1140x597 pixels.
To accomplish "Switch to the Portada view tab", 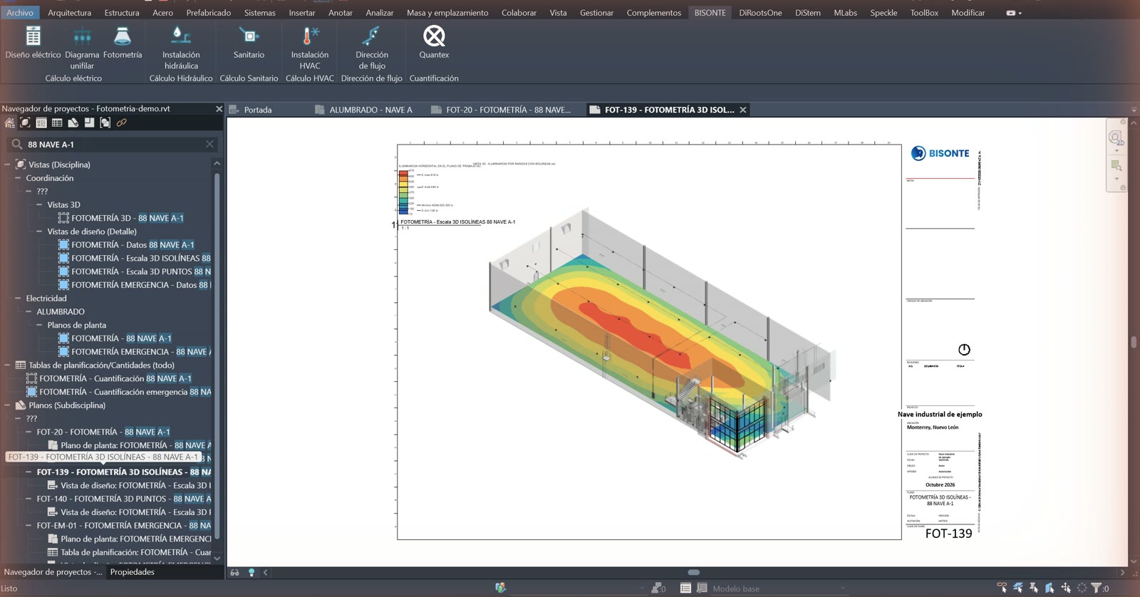I will 258,110.
